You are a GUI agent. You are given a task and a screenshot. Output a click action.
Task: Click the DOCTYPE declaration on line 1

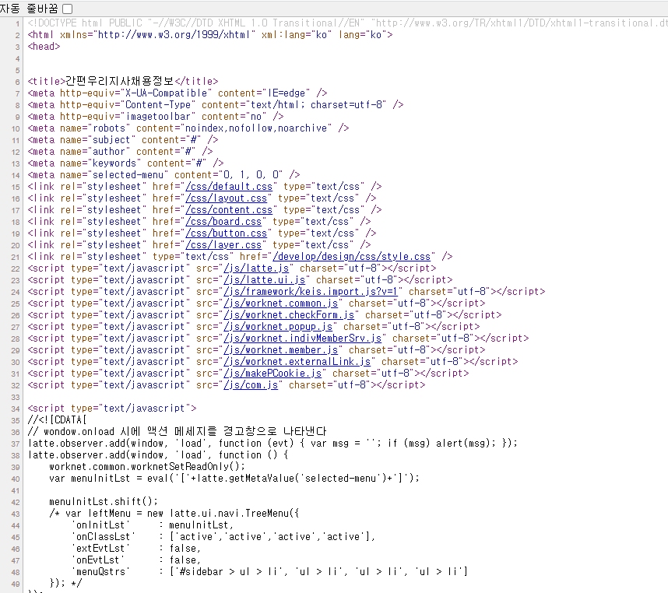[347, 23]
